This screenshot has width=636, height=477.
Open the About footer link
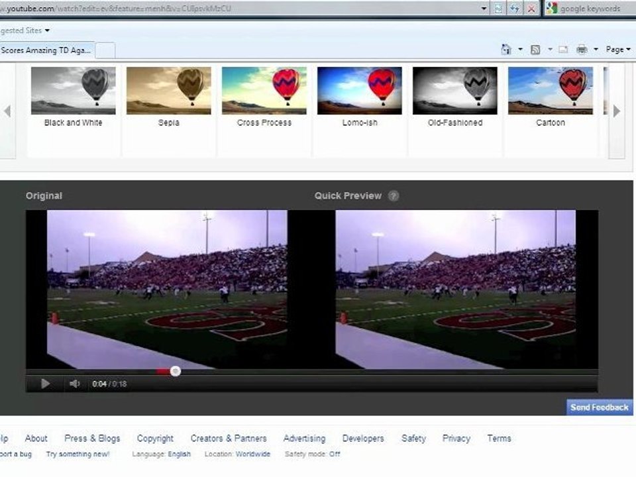36,439
